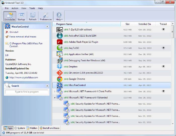Open the Help toolbar dropdown
Screen dimensions: 176x136
(x=59, y=16)
